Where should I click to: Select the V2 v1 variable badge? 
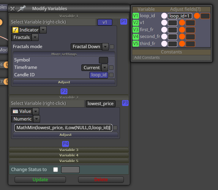point(136,23)
